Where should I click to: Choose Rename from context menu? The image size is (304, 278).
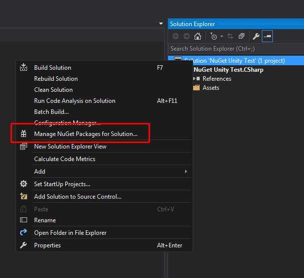[x=104, y=220]
